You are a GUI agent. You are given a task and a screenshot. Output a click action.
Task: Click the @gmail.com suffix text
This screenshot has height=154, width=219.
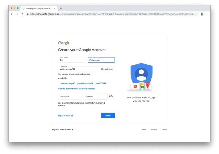(107, 69)
